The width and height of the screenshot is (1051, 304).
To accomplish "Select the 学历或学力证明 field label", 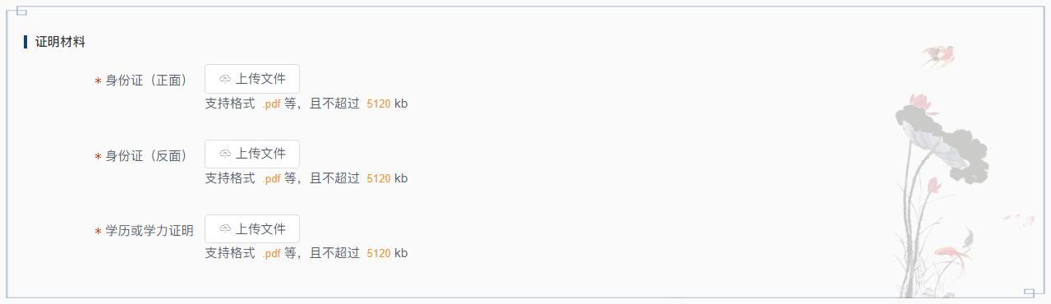I will tap(150, 231).
